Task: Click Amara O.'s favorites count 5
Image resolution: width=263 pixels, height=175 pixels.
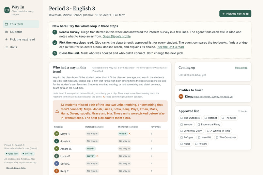Action: pos(151,149)
